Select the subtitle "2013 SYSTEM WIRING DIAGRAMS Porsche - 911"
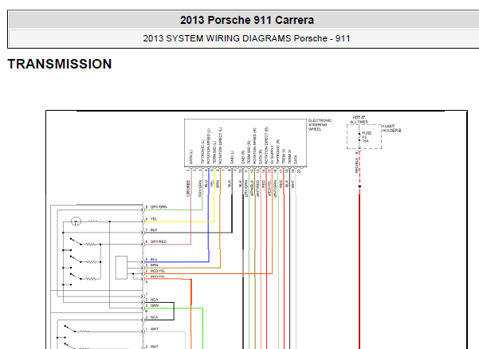Viewport: 479px width, 349px height. pyautogui.click(x=246, y=38)
